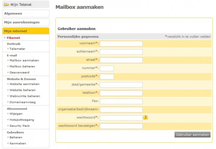Click the Mijn Telenet key icon

coord(6,5)
